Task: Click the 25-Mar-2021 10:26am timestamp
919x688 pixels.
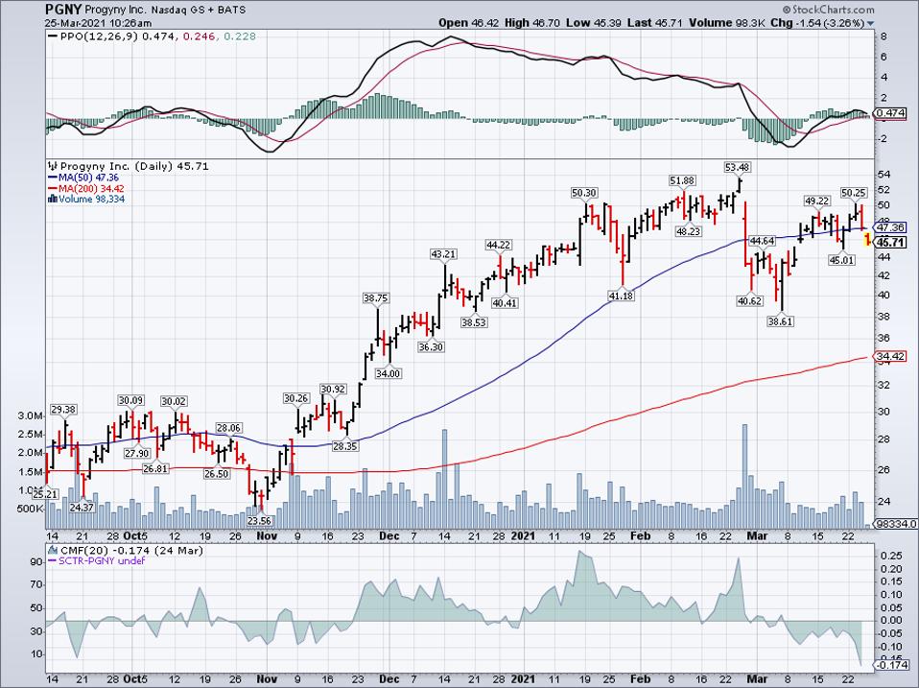Action: [x=98, y=23]
